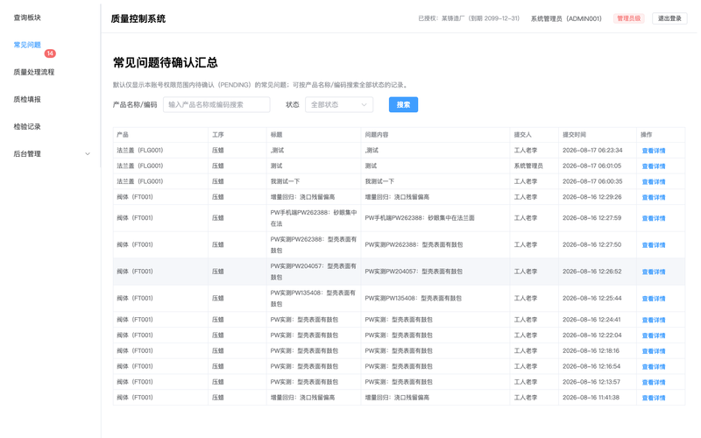Go to 质量处理流程 sidebar item
The width and height of the screenshot is (701, 438).
[x=34, y=72]
